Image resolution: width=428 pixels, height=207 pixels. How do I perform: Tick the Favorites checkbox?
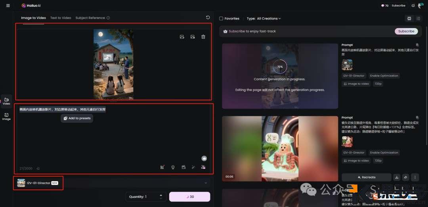(x=221, y=19)
